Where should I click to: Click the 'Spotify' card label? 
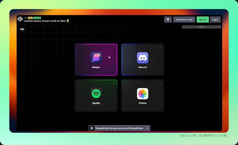[x=96, y=103]
